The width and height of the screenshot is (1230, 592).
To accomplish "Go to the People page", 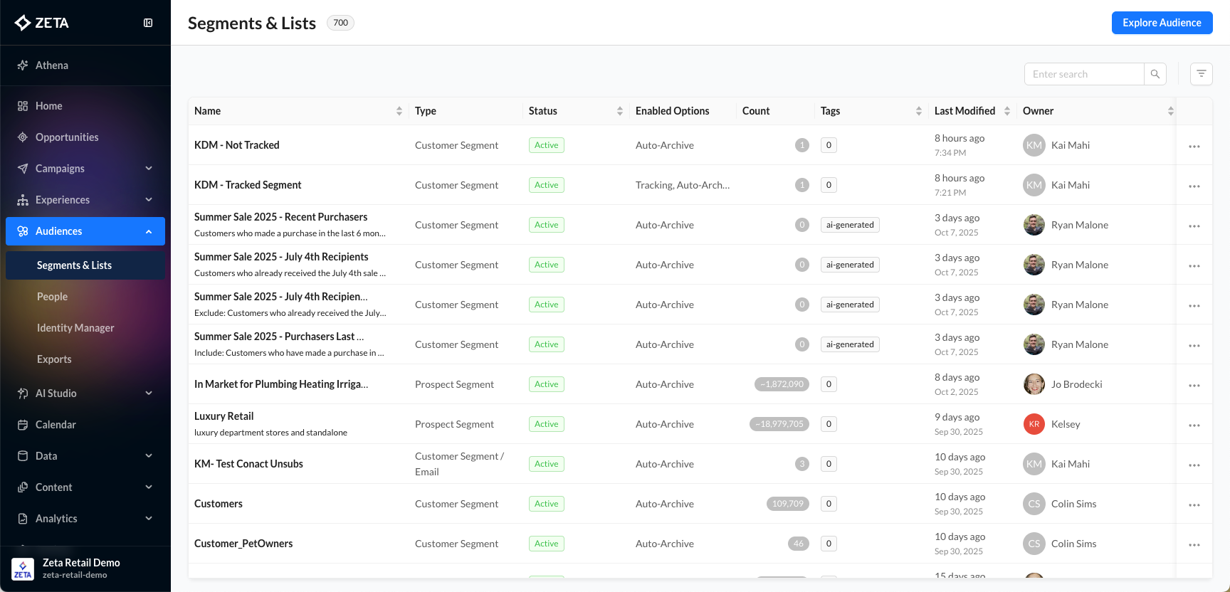I will click(x=53, y=297).
